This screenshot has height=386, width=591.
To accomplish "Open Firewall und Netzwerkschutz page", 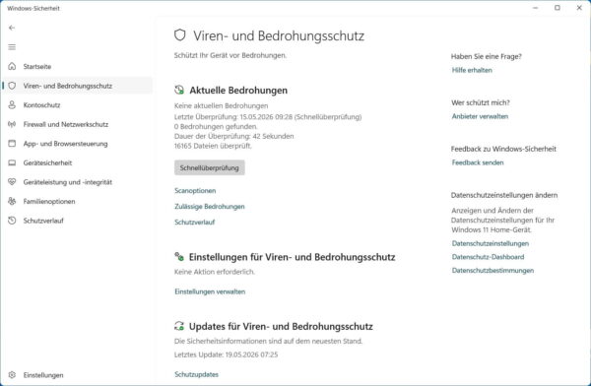I will [77, 124].
